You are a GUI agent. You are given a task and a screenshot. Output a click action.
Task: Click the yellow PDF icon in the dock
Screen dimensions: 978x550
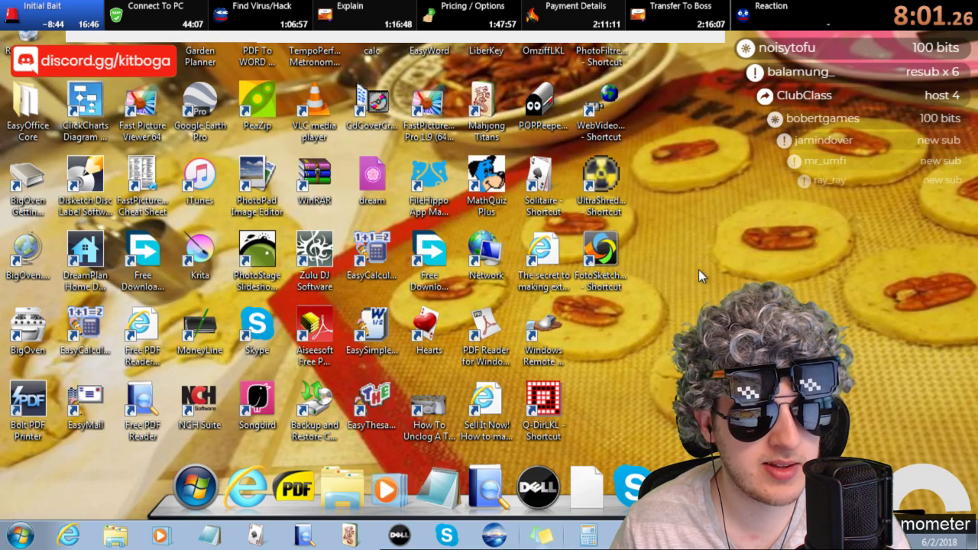[293, 487]
